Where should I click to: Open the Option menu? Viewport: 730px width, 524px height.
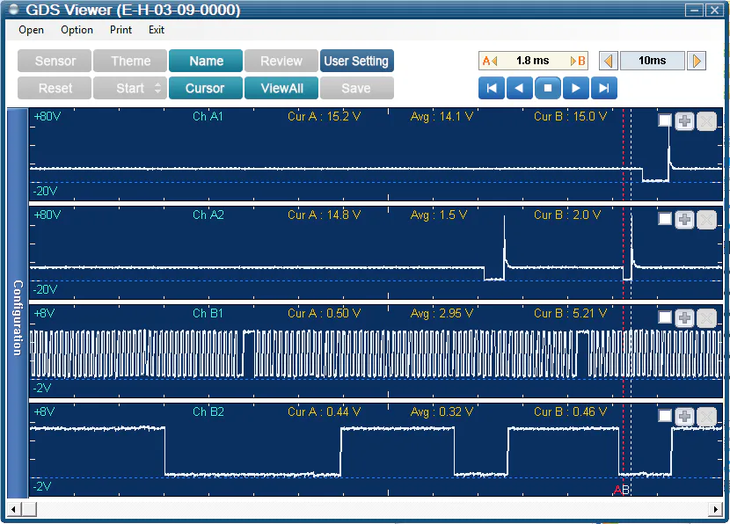coord(77,30)
